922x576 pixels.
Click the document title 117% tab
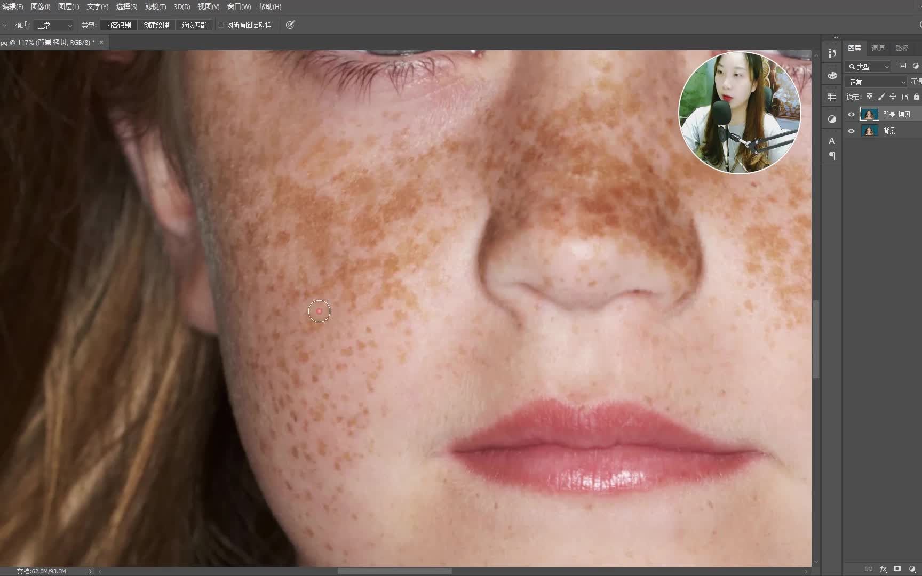point(47,42)
